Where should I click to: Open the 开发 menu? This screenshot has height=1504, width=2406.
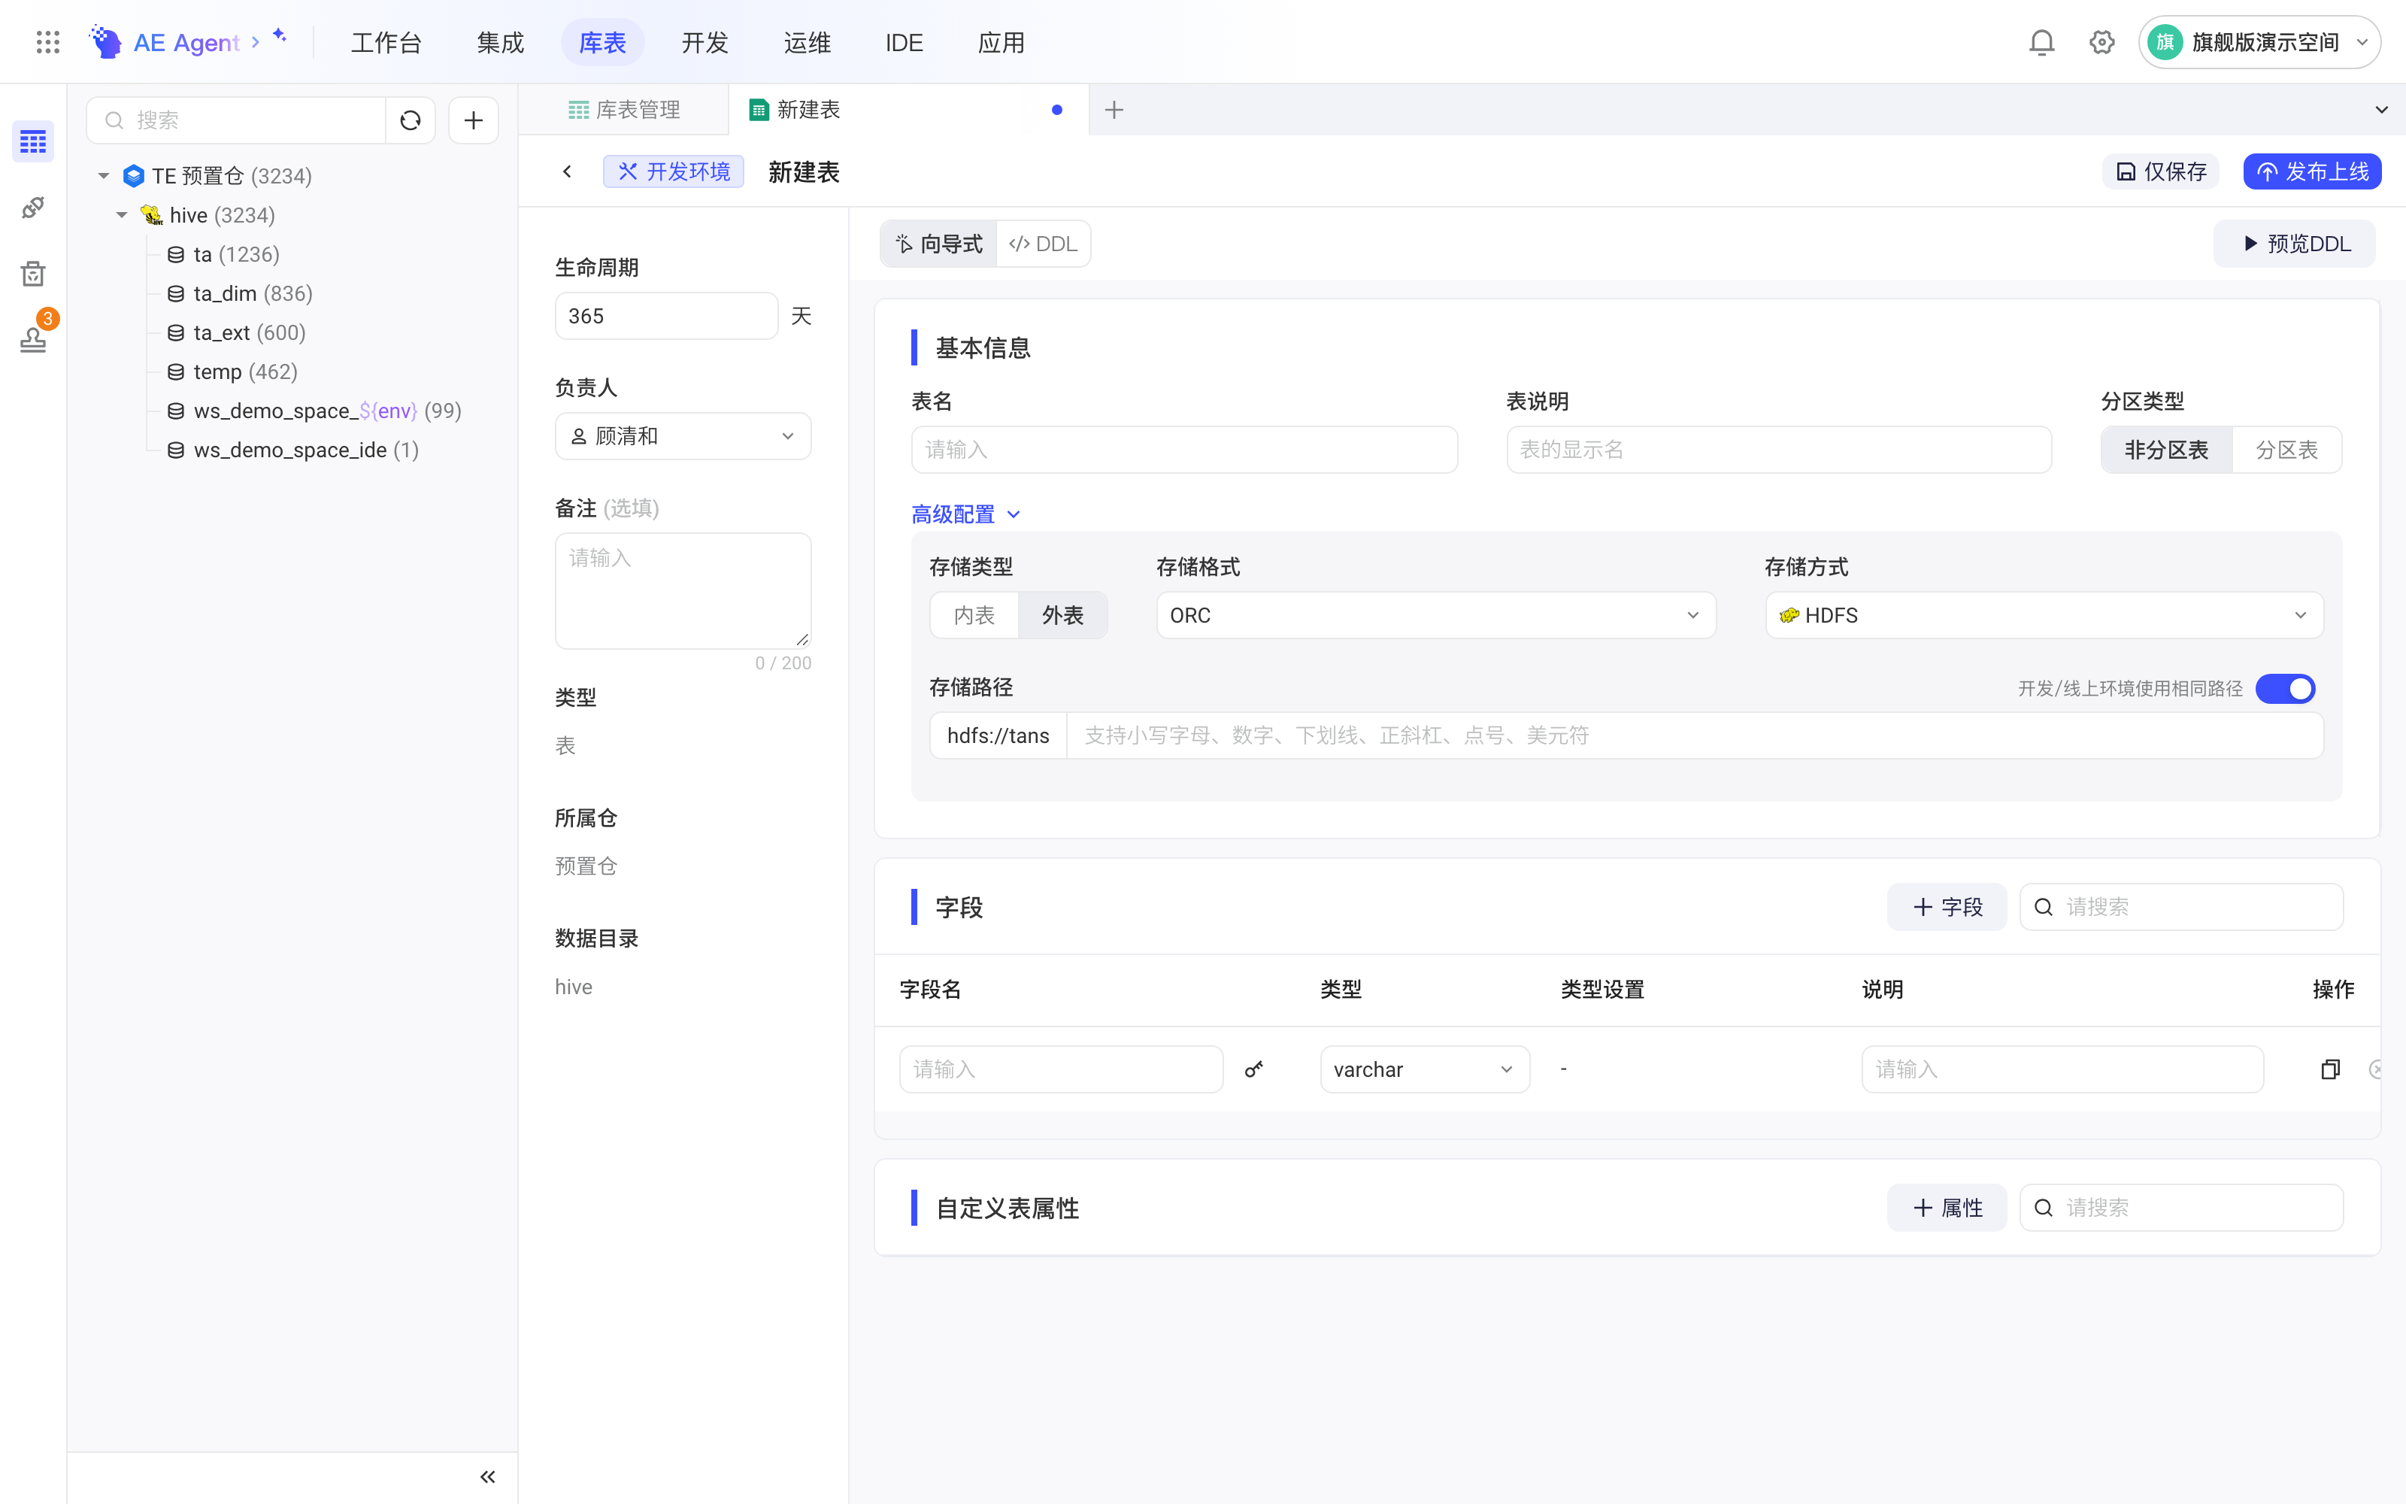click(x=705, y=42)
